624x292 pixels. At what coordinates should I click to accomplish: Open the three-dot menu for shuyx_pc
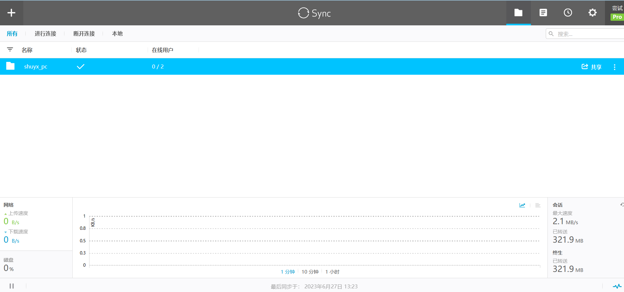[614, 67]
